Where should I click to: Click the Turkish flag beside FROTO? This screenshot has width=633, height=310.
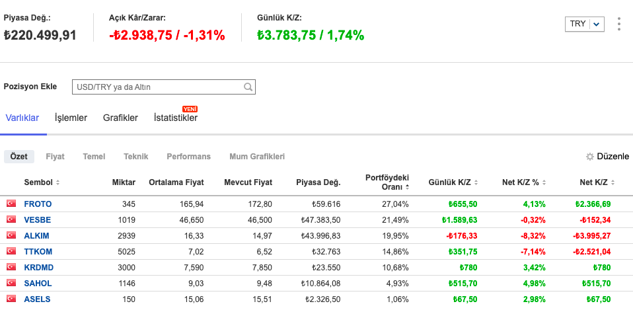(x=11, y=204)
